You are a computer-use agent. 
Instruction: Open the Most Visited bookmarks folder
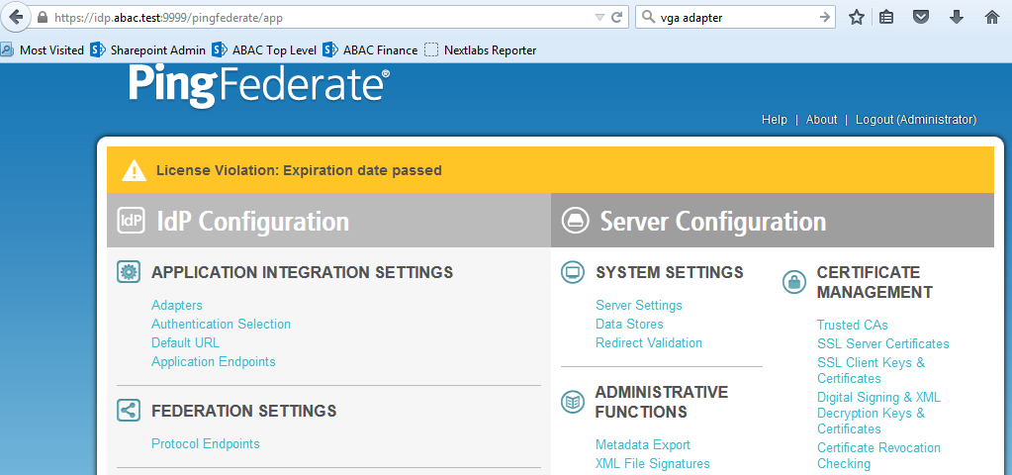pos(43,49)
